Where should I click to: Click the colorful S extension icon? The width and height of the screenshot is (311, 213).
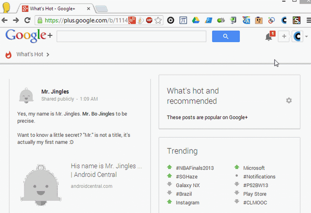click(297, 20)
